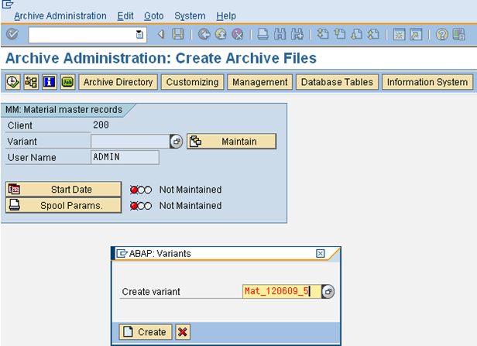Click the Spool Params. button
The width and height of the screenshot is (477, 346).
click(63, 206)
